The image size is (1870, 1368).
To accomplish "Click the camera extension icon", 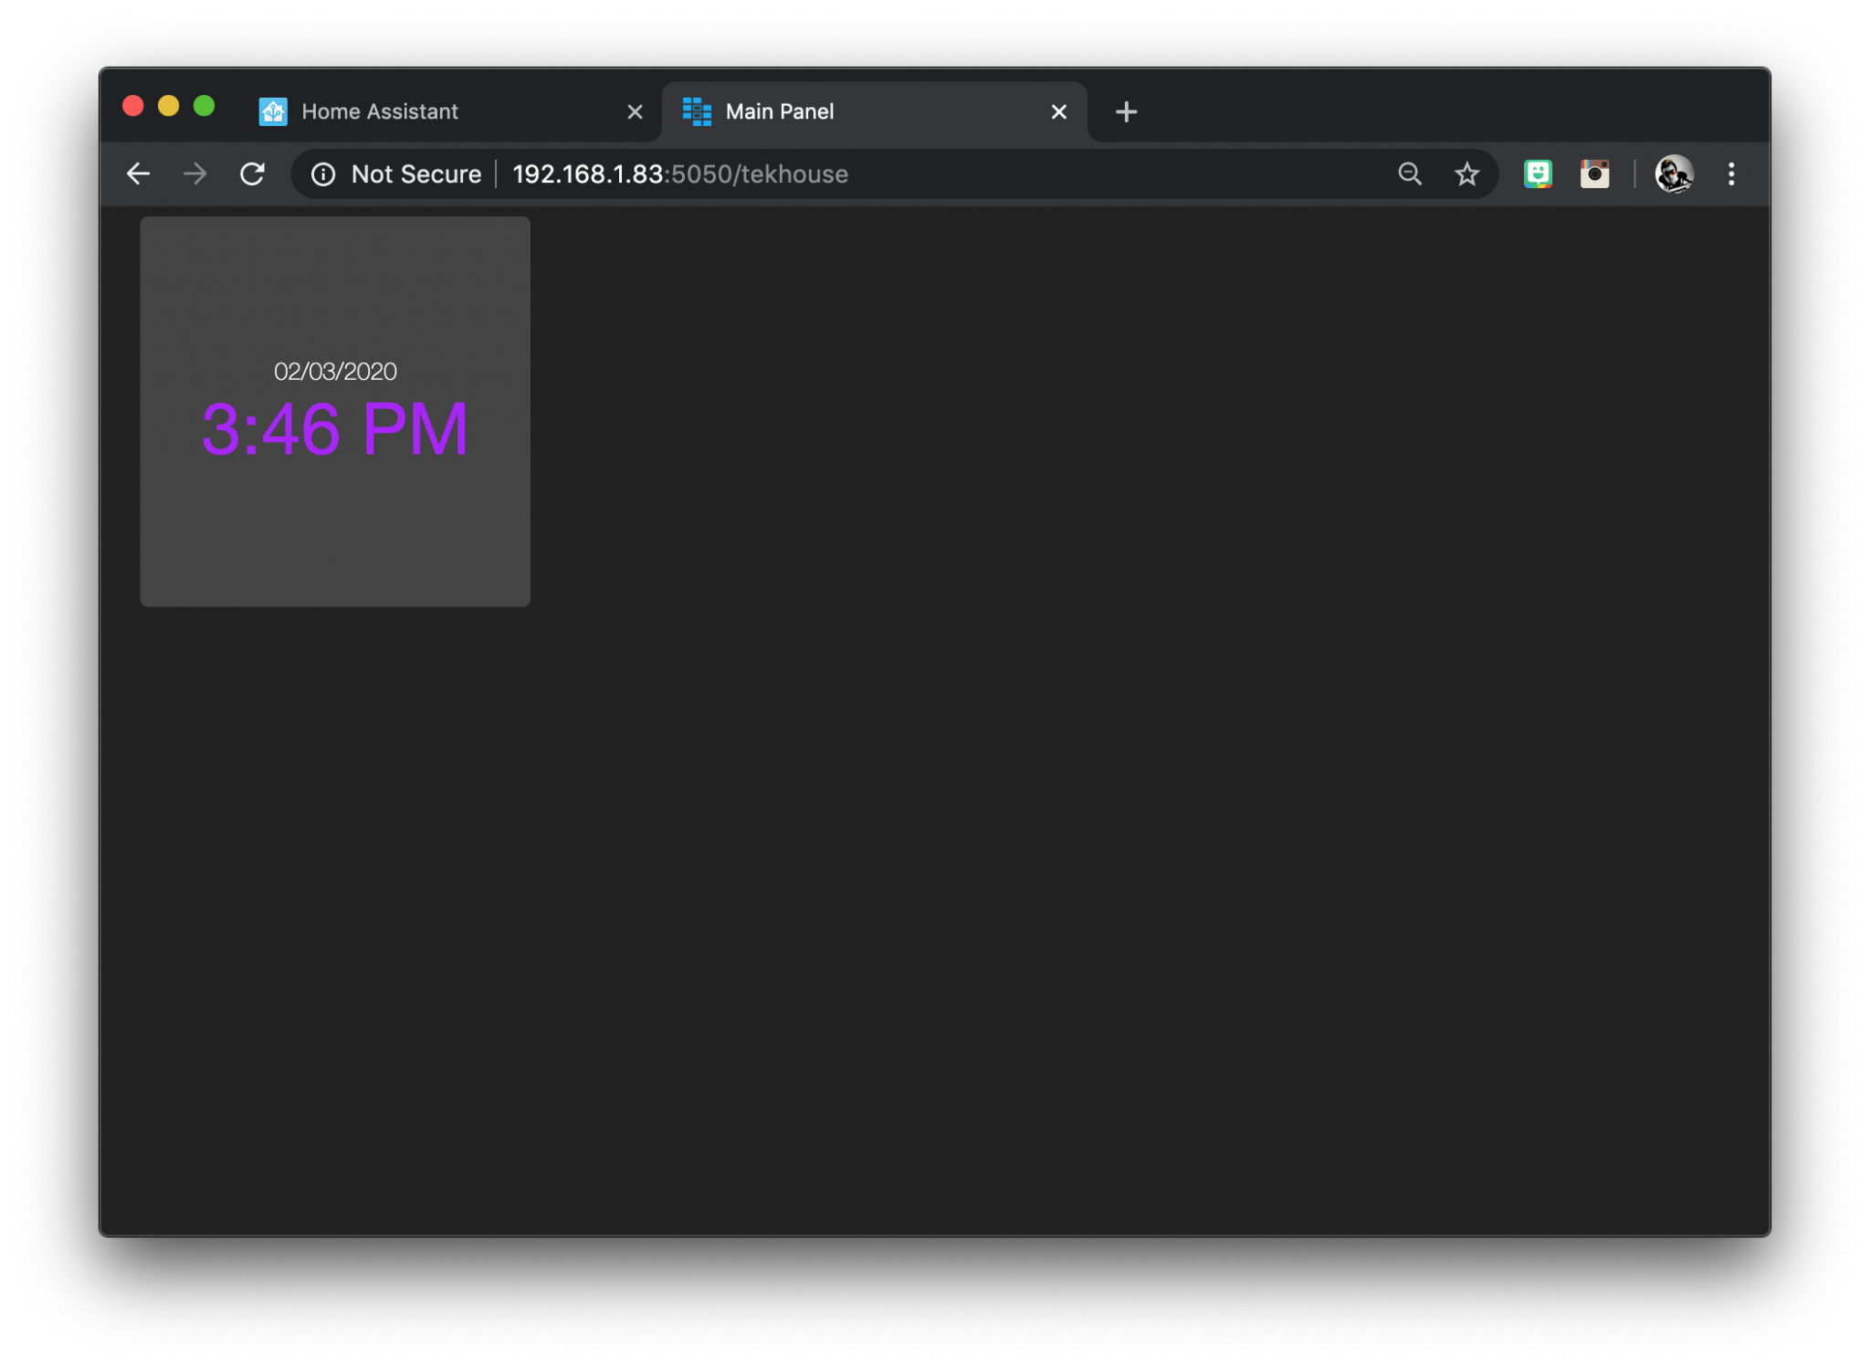I will click(1595, 174).
